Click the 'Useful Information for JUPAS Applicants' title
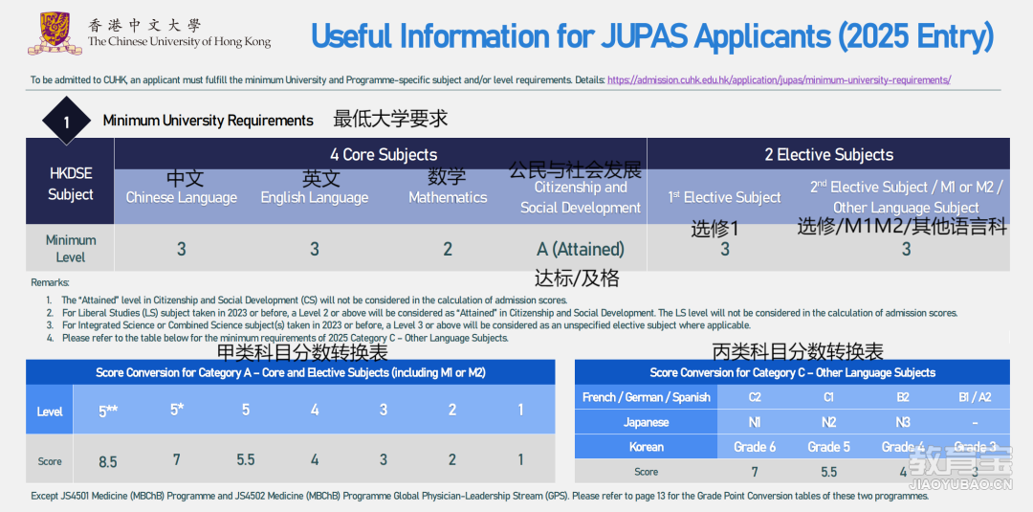1033x512 pixels. tap(651, 35)
